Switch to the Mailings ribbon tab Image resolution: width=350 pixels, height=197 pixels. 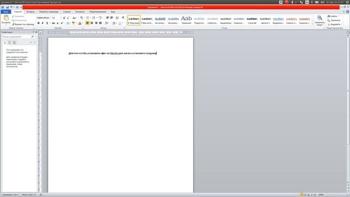click(80, 11)
